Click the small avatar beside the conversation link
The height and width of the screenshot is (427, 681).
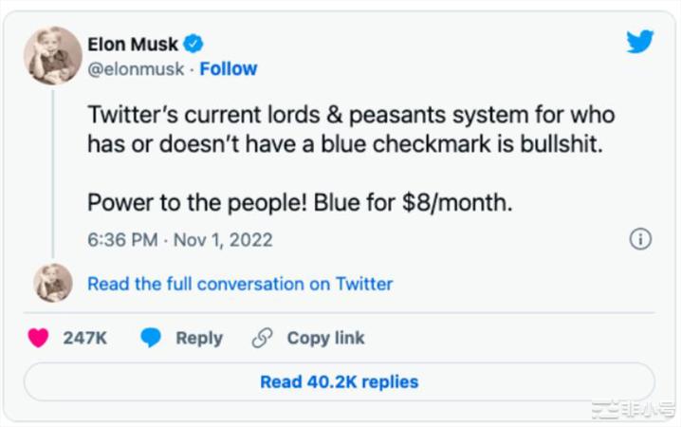pos(53,283)
